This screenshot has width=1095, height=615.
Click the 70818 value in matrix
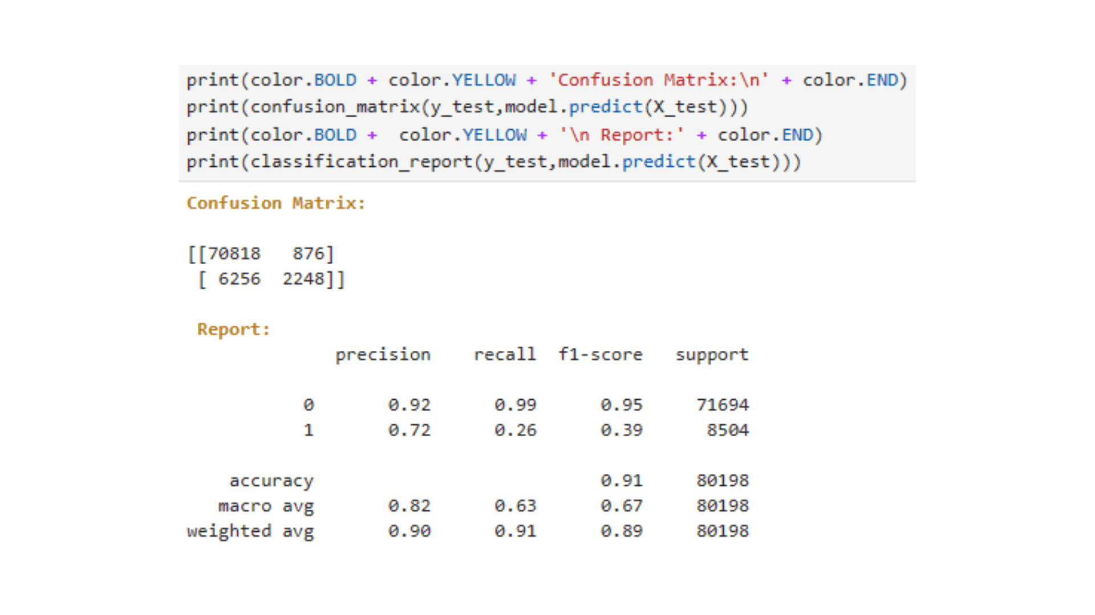(234, 254)
